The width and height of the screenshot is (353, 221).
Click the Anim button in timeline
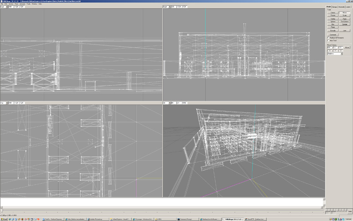tap(350, 211)
